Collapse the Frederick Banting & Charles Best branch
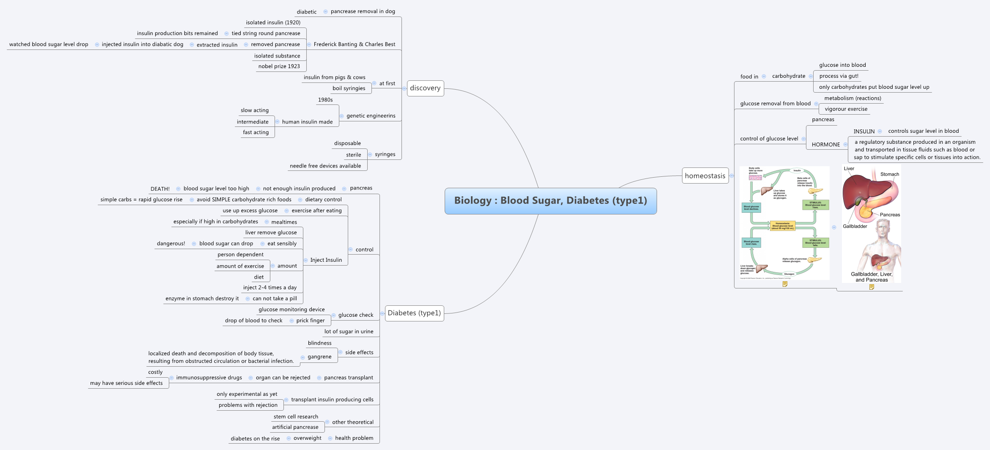 click(x=309, y=44)
